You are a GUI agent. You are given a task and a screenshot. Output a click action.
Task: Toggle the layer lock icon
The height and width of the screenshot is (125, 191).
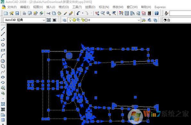[x=83, y=20]
